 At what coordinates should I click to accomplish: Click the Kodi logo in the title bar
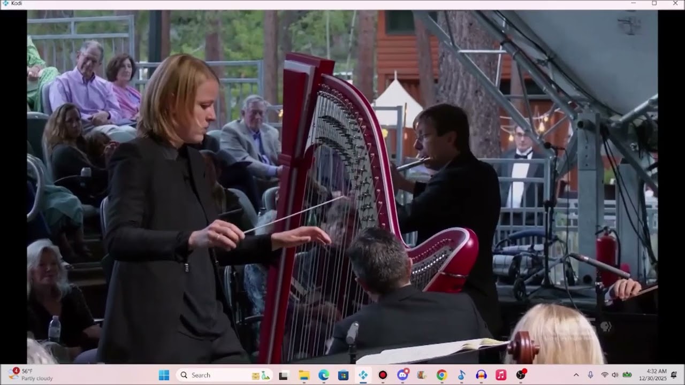5,3
